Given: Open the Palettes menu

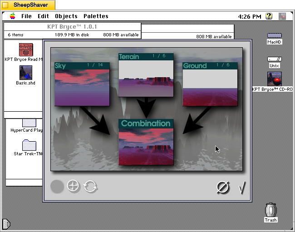Looking at the screenshot, I should [96, 16].
